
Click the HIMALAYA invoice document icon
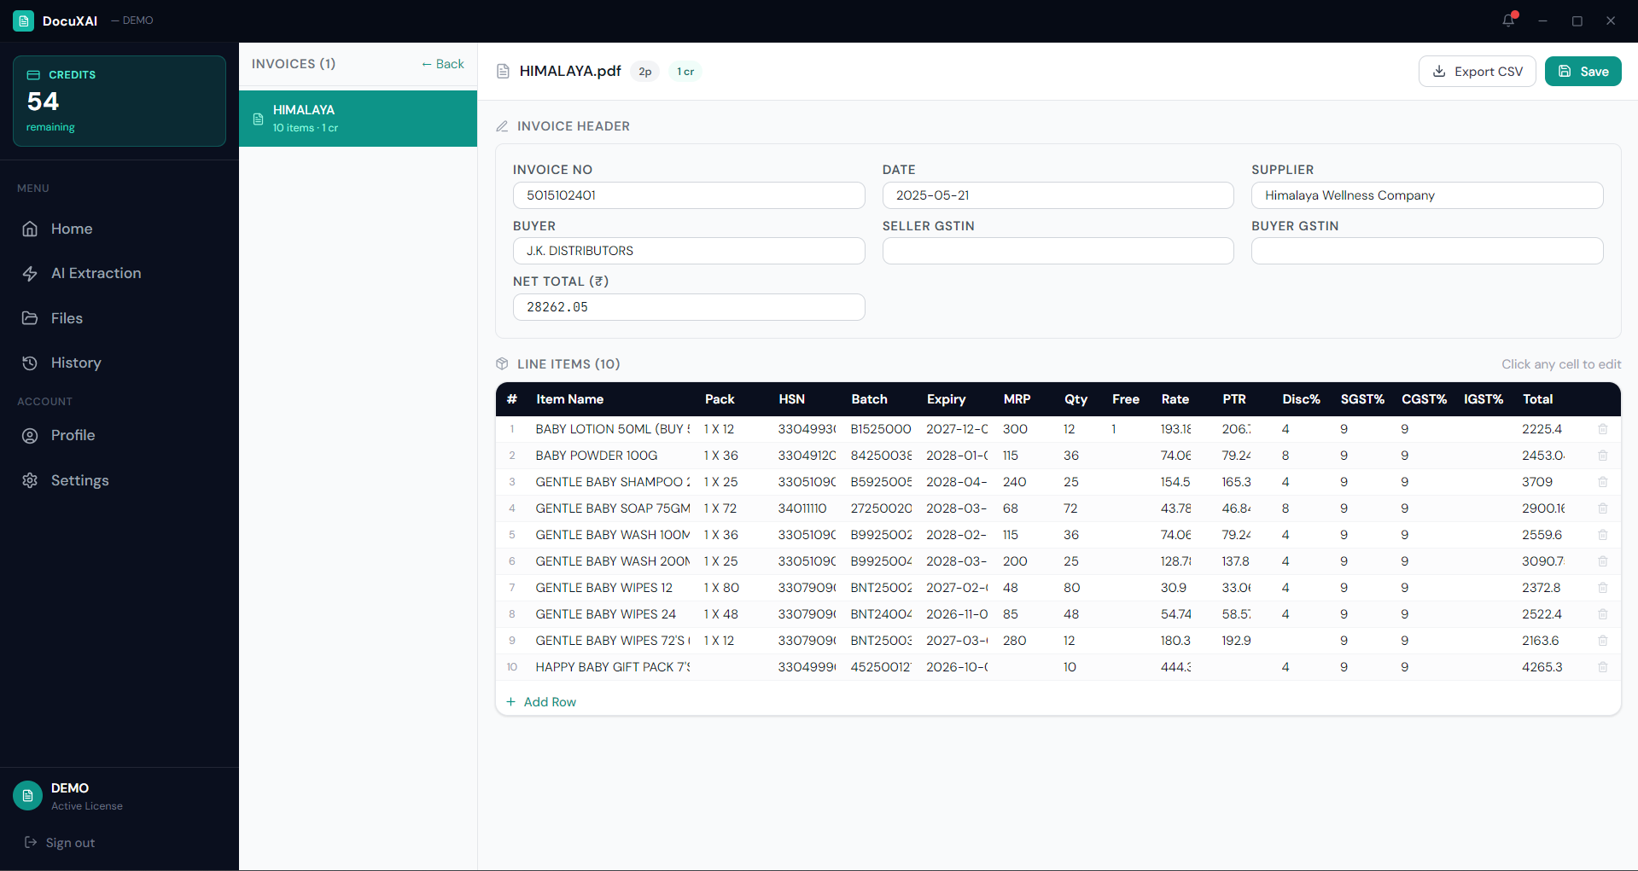[x=259, y=119]
